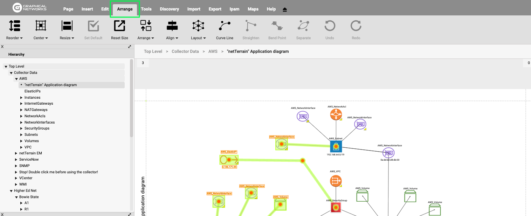
Task: Select the AWS_ElasticIP node icon
Action: tap(229, 160)
